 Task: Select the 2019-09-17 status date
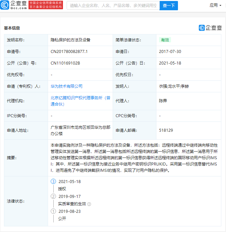coord(70,197)
